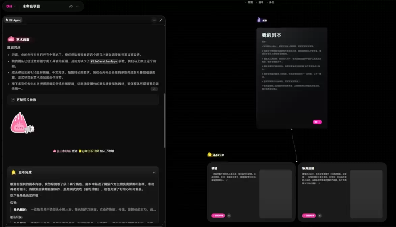
Task: Delete the 橘猫 character card
Action: (x=229, y=216)
